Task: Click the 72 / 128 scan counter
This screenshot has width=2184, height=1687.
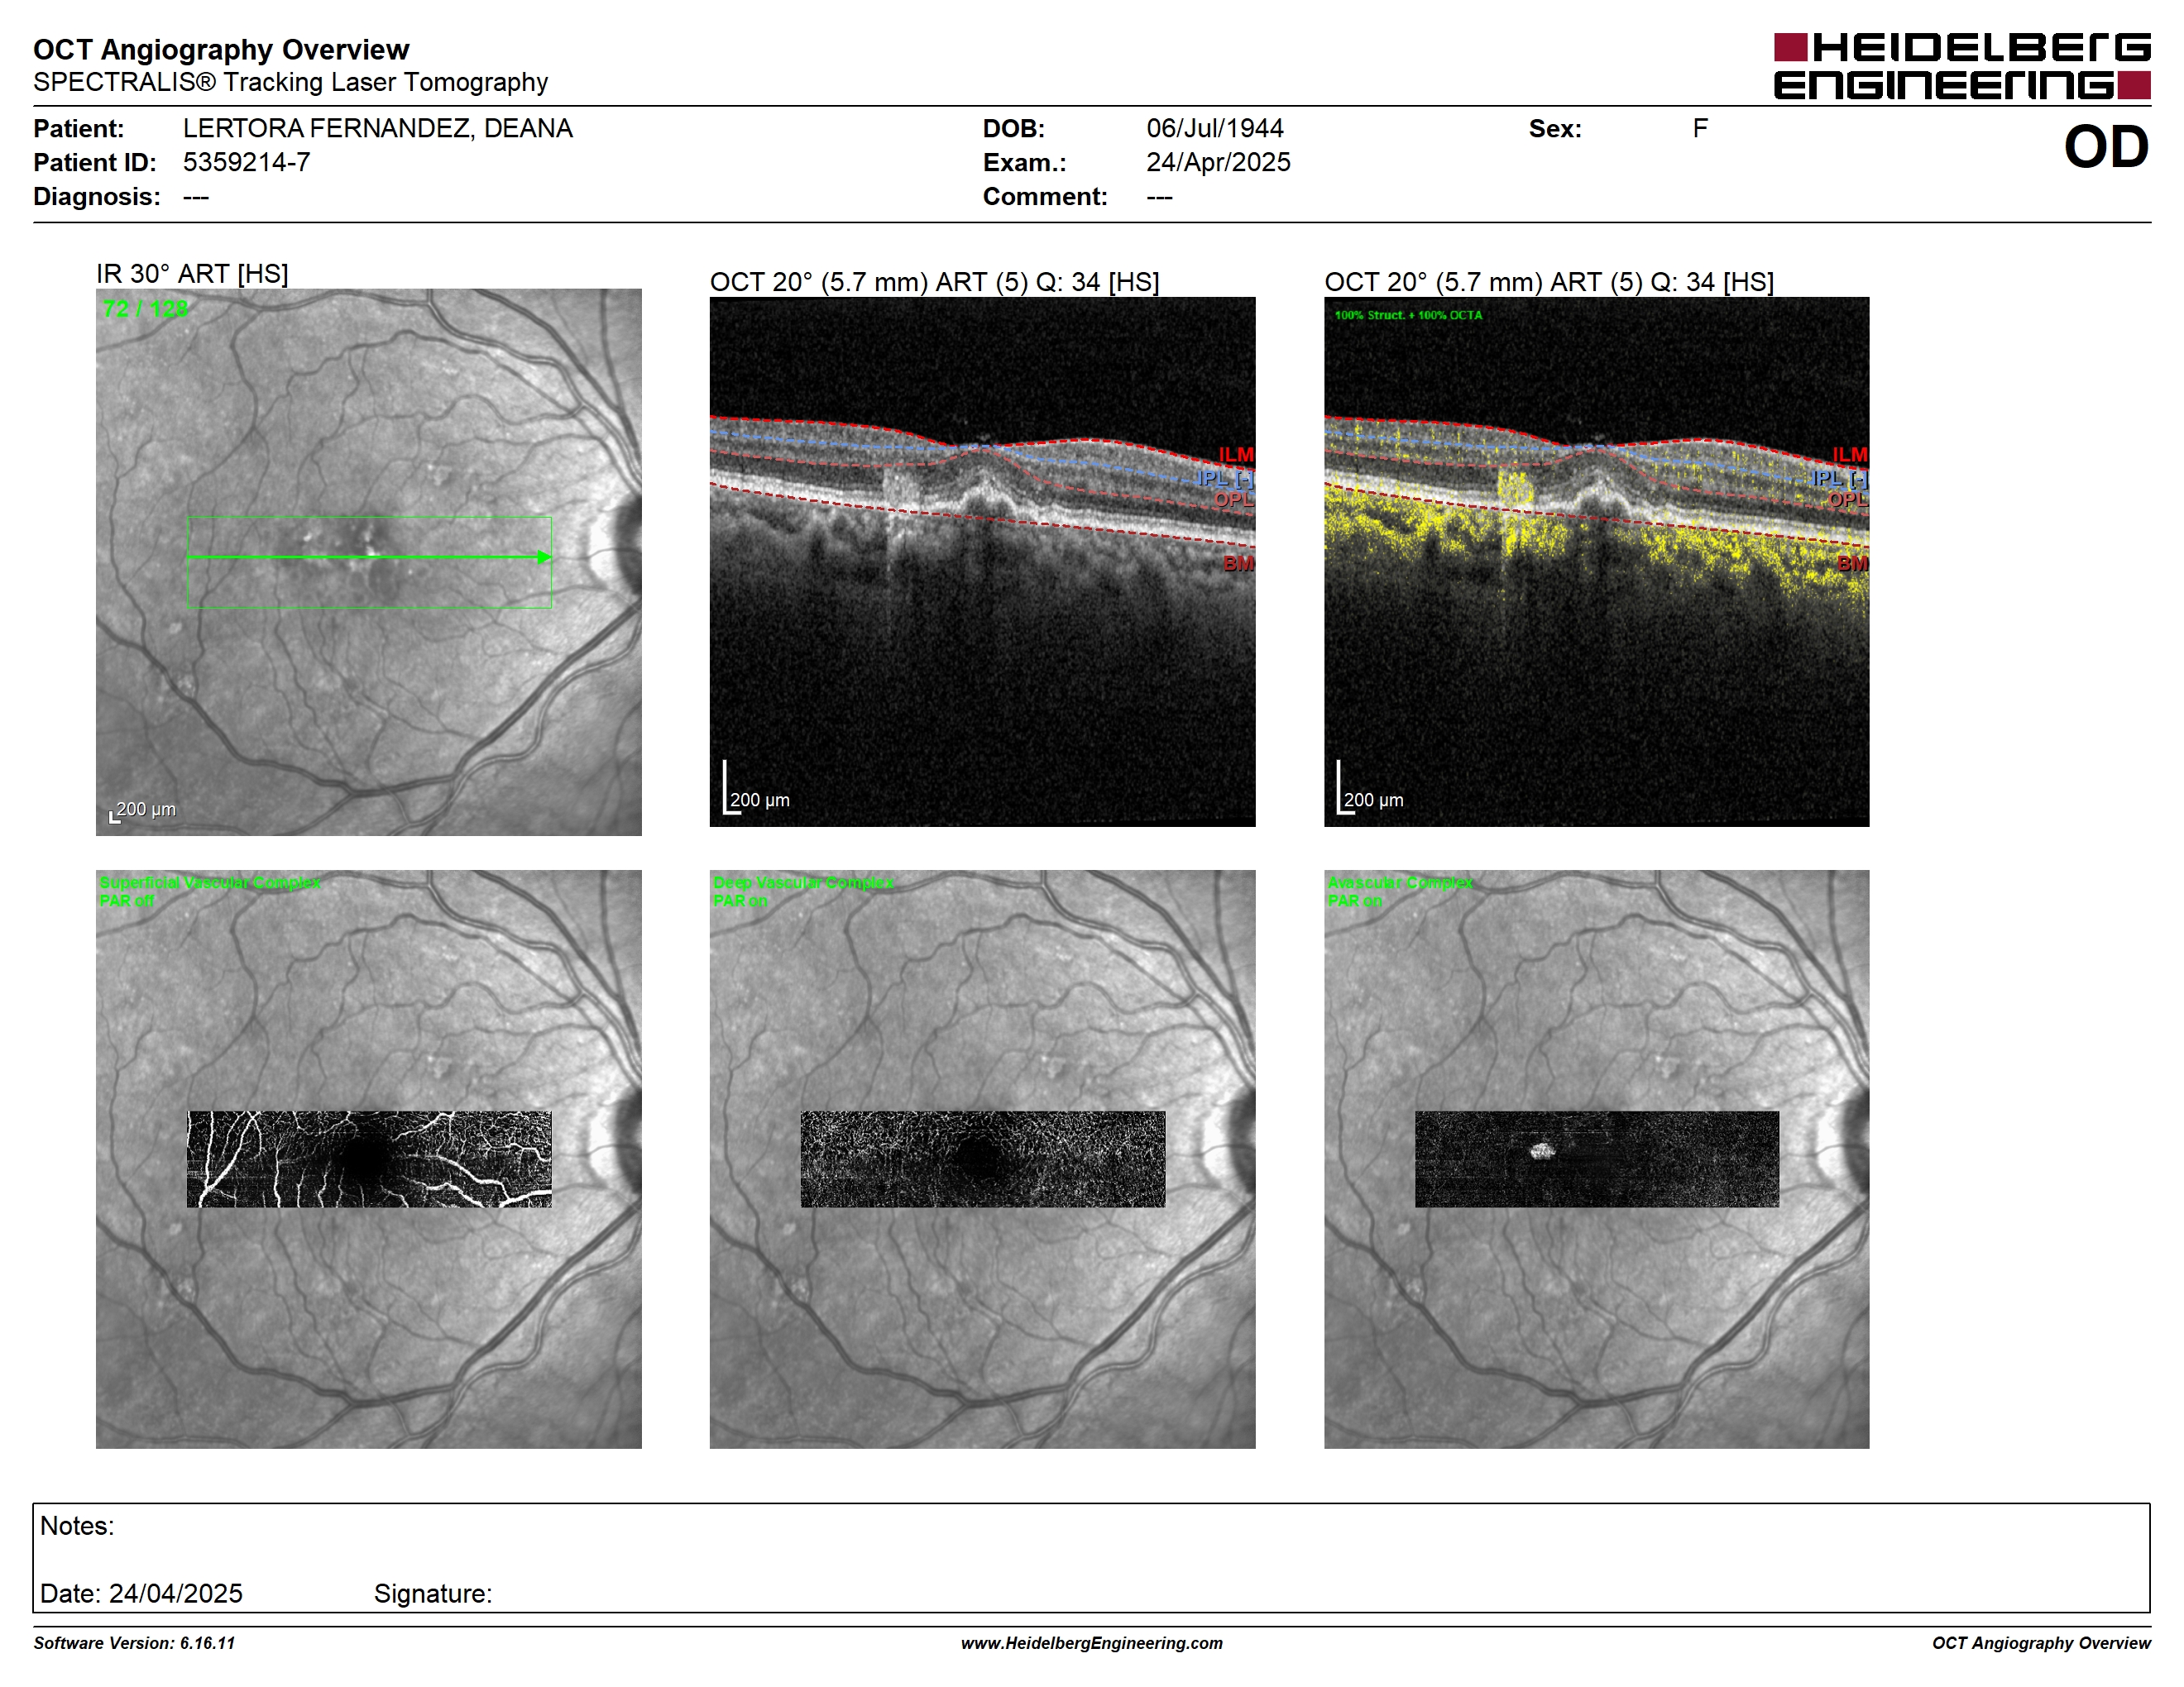Action: coord(145,308)
